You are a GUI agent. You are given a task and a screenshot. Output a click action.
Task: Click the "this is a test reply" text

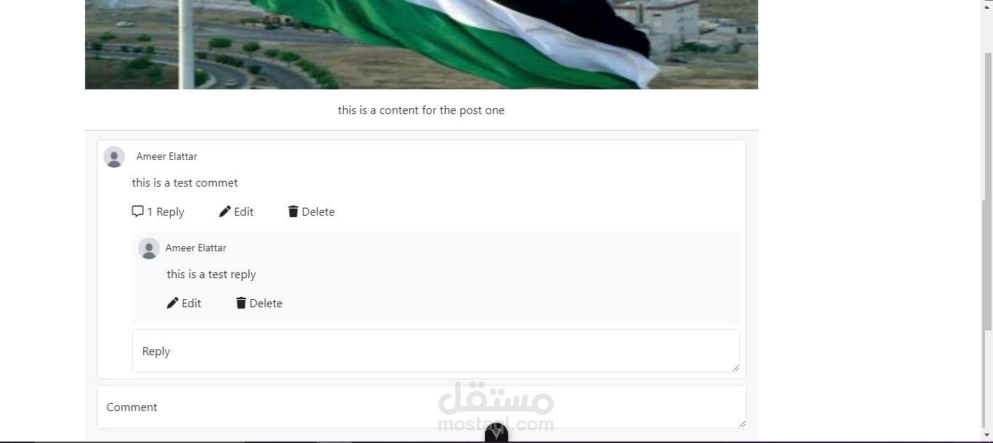(x=212, y=275)
